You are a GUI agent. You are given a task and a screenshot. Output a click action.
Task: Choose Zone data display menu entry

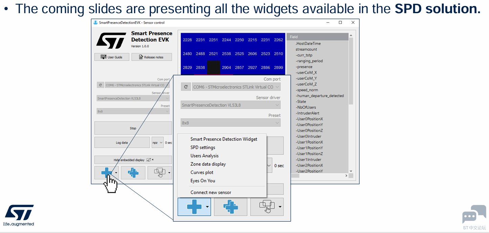(x=208, y=164)
